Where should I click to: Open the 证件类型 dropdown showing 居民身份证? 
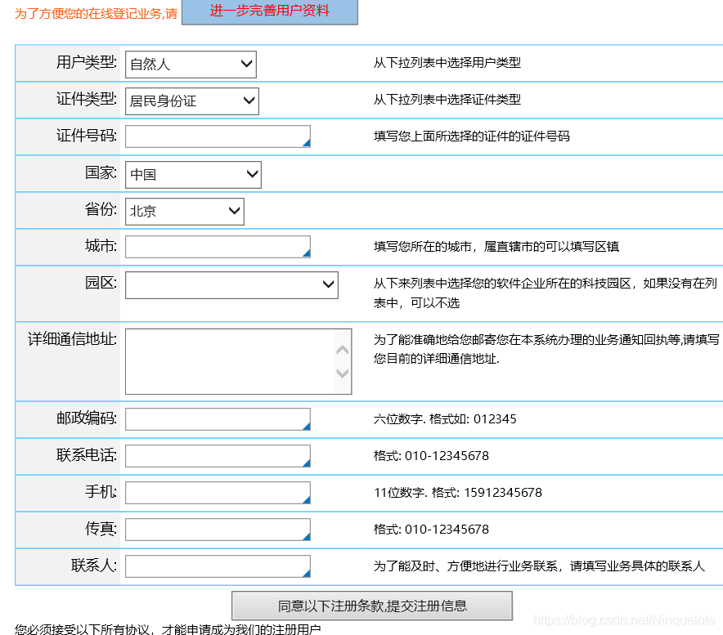[191, 101]
